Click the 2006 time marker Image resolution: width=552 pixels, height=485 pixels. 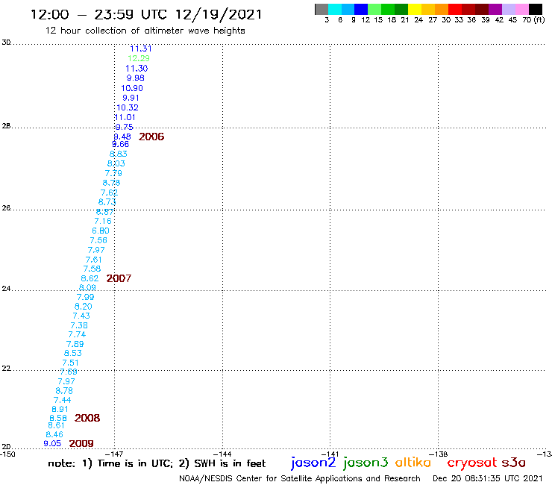pyautogui.click(x=151, y=137)
